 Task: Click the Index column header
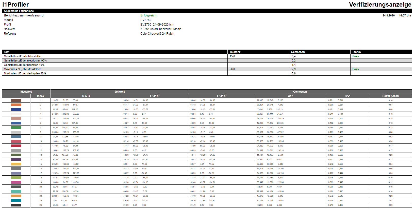coord(41,96)
